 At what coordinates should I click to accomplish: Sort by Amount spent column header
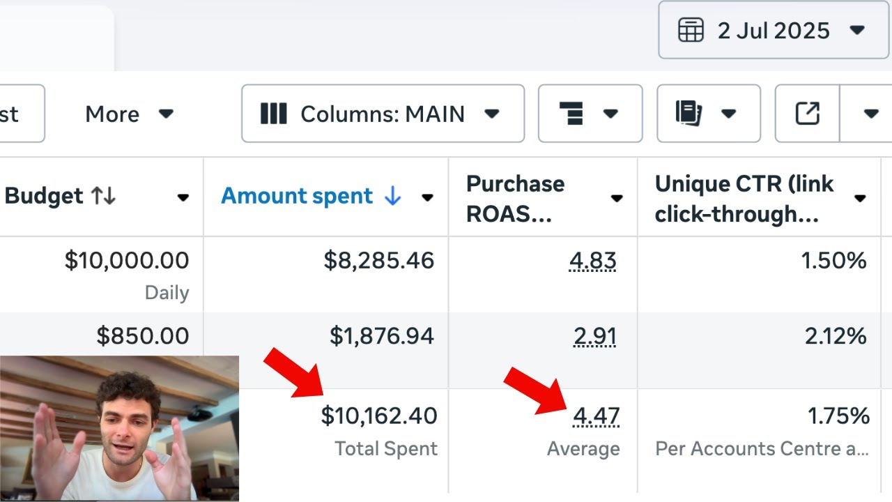(x=297, y=197)
